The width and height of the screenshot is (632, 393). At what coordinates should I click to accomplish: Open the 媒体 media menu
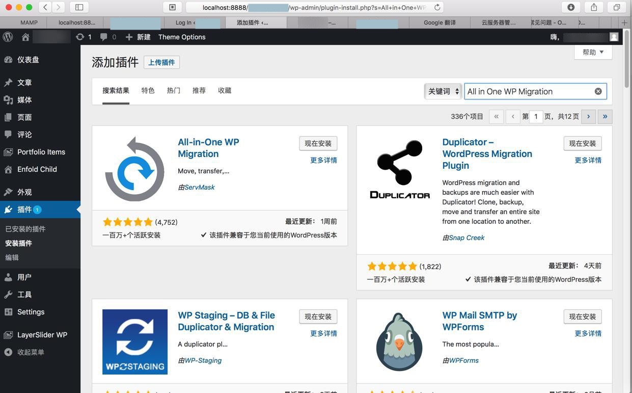(x=40, y=100)
